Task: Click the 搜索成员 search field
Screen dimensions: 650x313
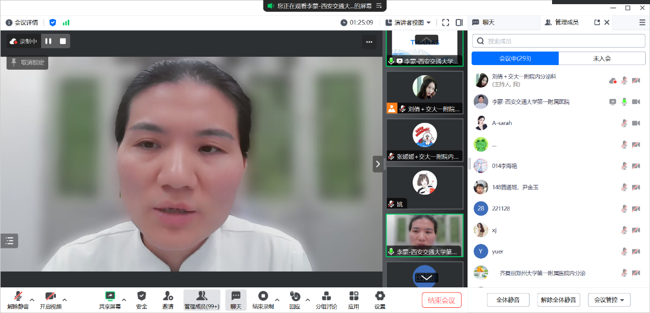Action: click(558, 41)
